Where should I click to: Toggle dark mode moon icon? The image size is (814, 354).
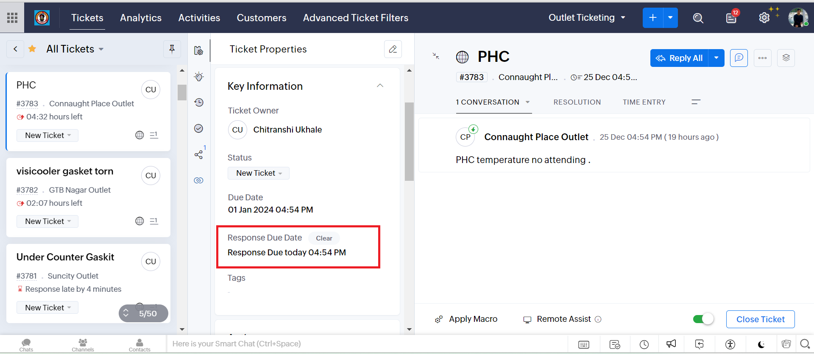[761, 344]
